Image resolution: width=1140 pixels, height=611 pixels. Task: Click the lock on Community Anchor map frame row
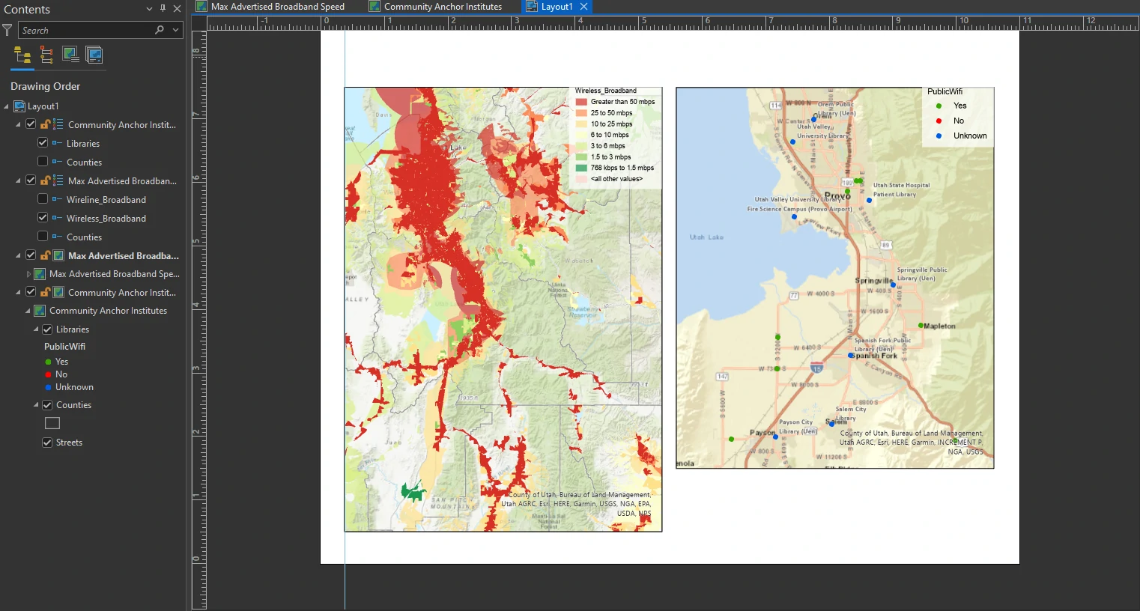click(46, 293)
